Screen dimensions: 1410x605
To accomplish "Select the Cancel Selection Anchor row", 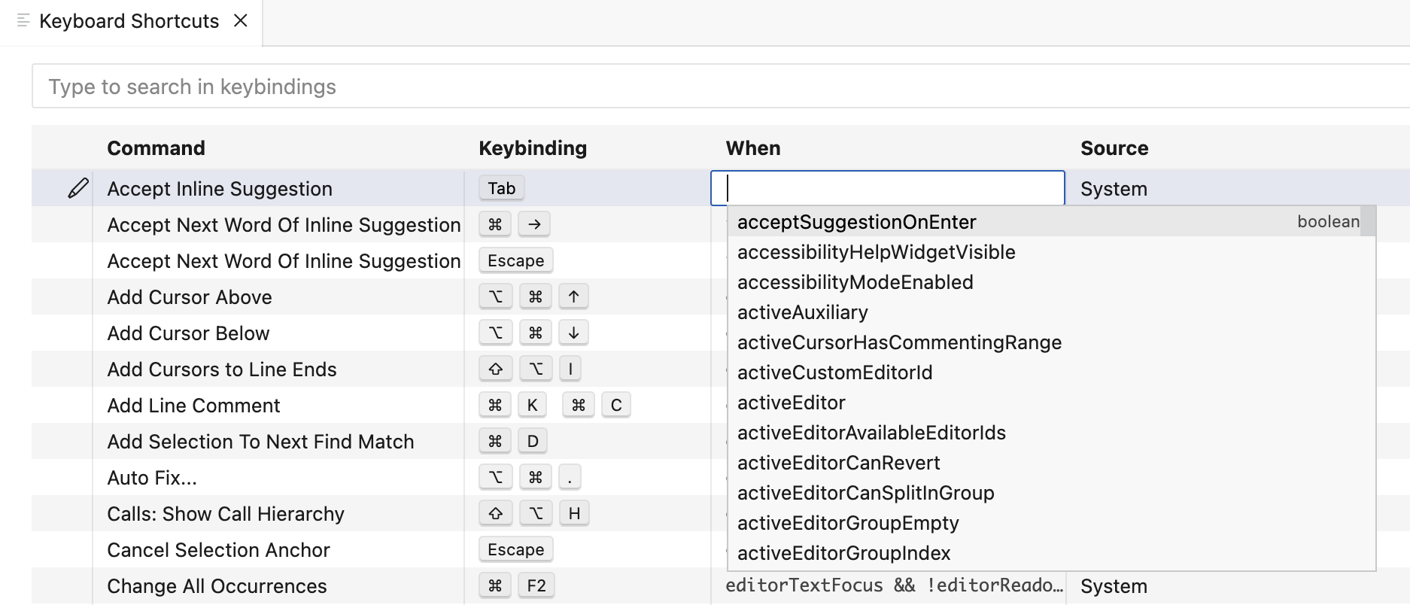I will (x=218, y=550).
